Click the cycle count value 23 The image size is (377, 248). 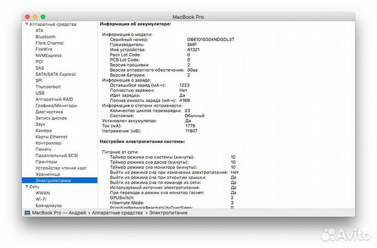coord(187,110)
